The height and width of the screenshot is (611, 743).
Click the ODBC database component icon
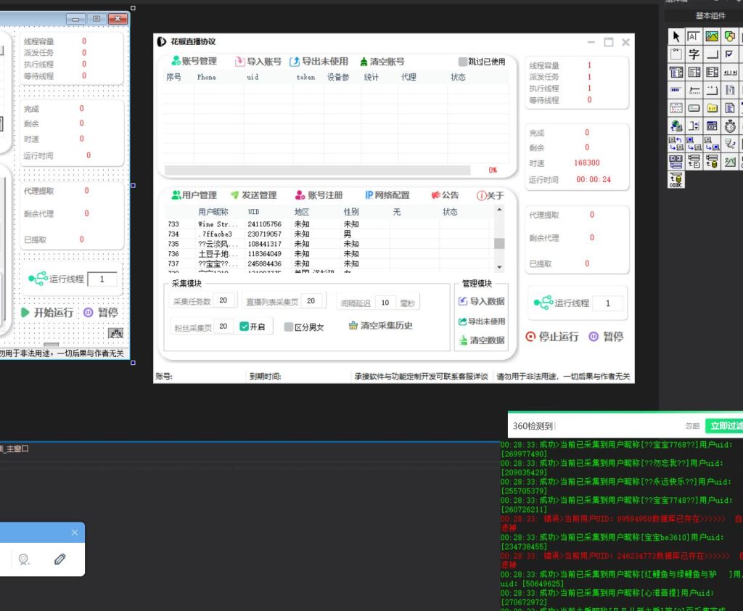(676, 179)
